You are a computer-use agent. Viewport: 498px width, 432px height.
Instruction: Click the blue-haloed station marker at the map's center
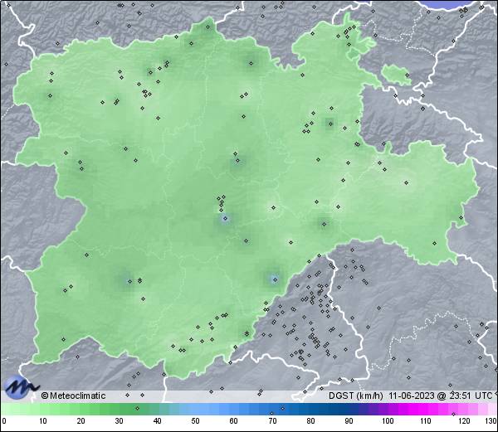click(x=225, y=218)
